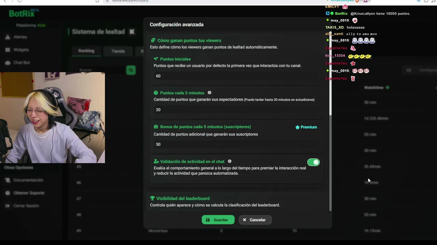Click the 1h 15min watchtime cell

[x=372, y=231]
